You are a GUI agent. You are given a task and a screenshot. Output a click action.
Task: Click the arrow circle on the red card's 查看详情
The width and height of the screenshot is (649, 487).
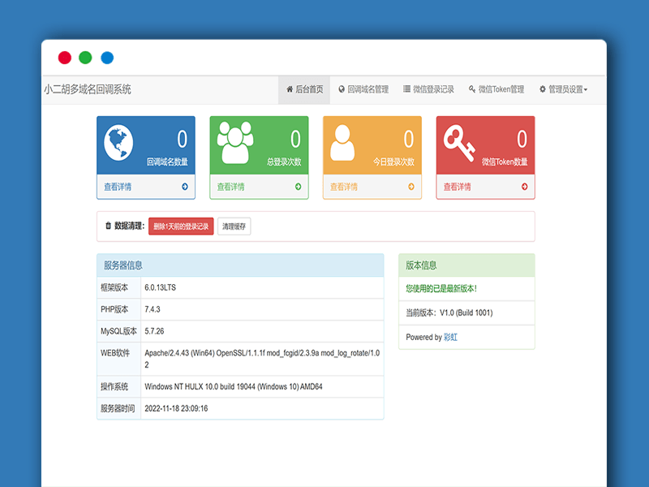pyautogui.click(x=527, y=185)
